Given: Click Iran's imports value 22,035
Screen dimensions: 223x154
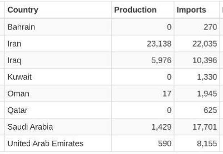Looking at the screenshot, I should 205,44.
